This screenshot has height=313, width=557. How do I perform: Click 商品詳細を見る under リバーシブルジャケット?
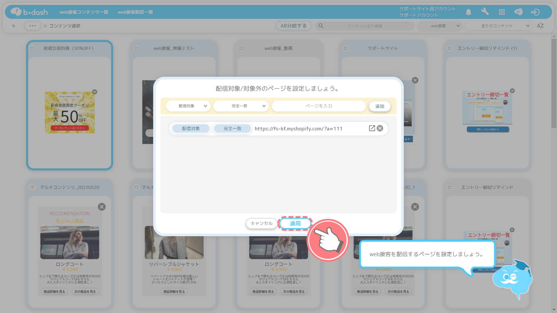(174, 292)
